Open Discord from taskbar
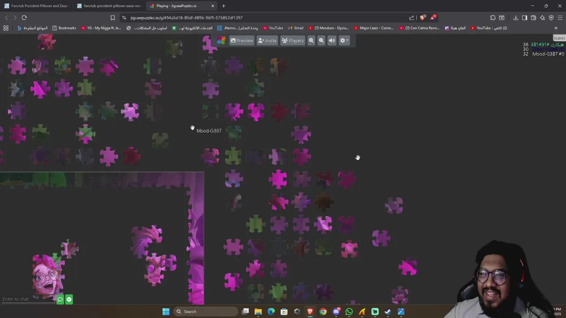 point(336,311)
